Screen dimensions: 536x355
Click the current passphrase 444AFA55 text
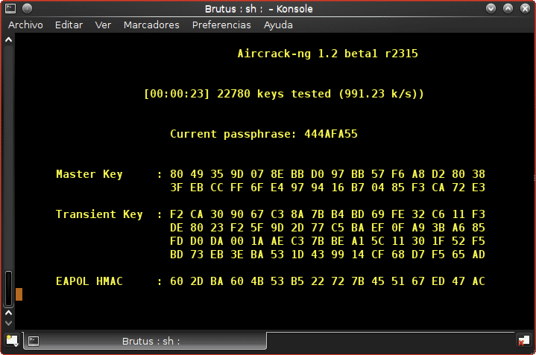click(331, 134)
